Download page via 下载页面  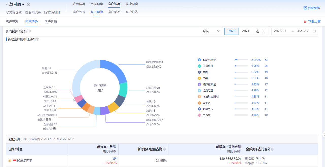pyautogui.click(x=312, y=22)
